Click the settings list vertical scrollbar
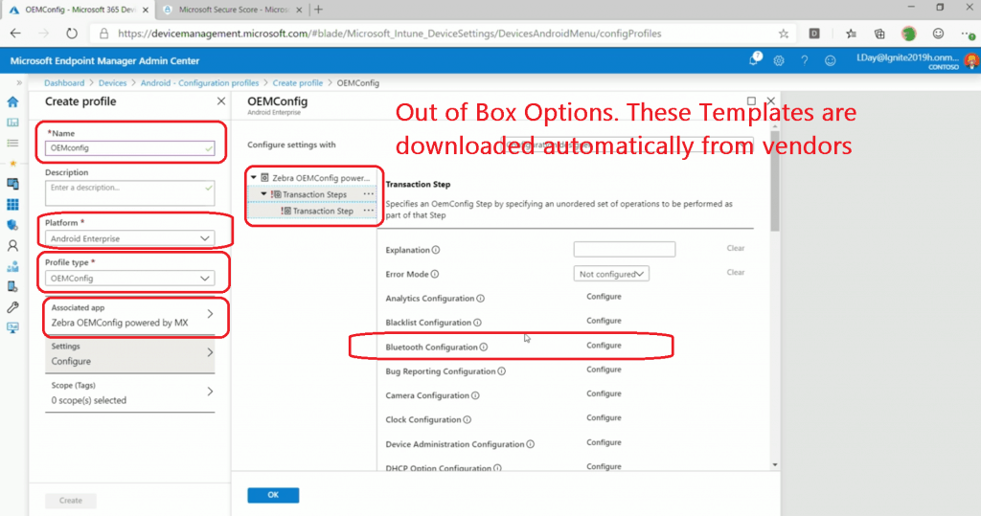The width and height of the screenshot is (981, 516). point(775,181)
